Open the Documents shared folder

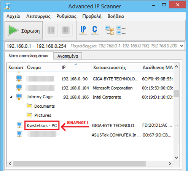(41, 106)
